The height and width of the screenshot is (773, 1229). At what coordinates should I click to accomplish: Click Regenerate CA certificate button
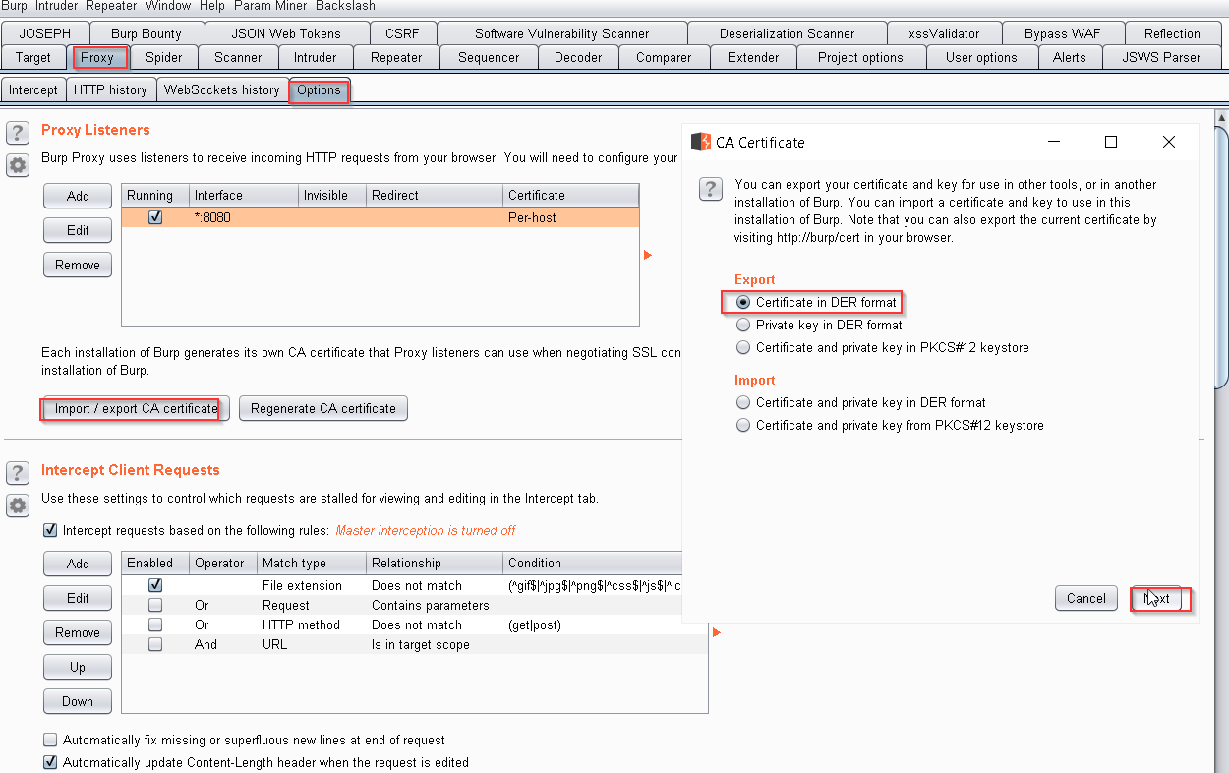coord(323,408)
